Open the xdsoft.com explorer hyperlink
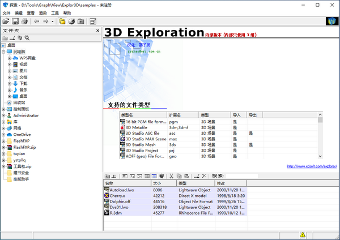The height and width of the screenshot is (240, 340). pos(312,166)
